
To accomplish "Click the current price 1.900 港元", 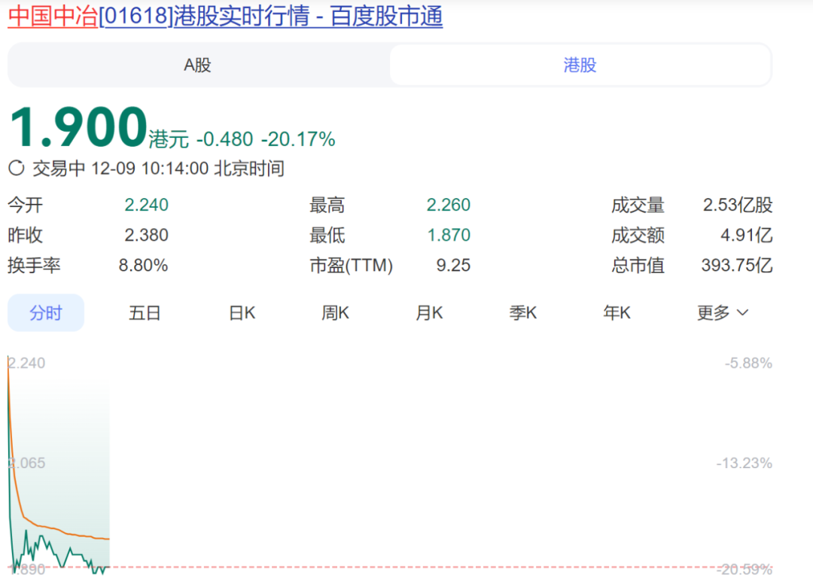I will pyautogui.click(x=75, y=128).
